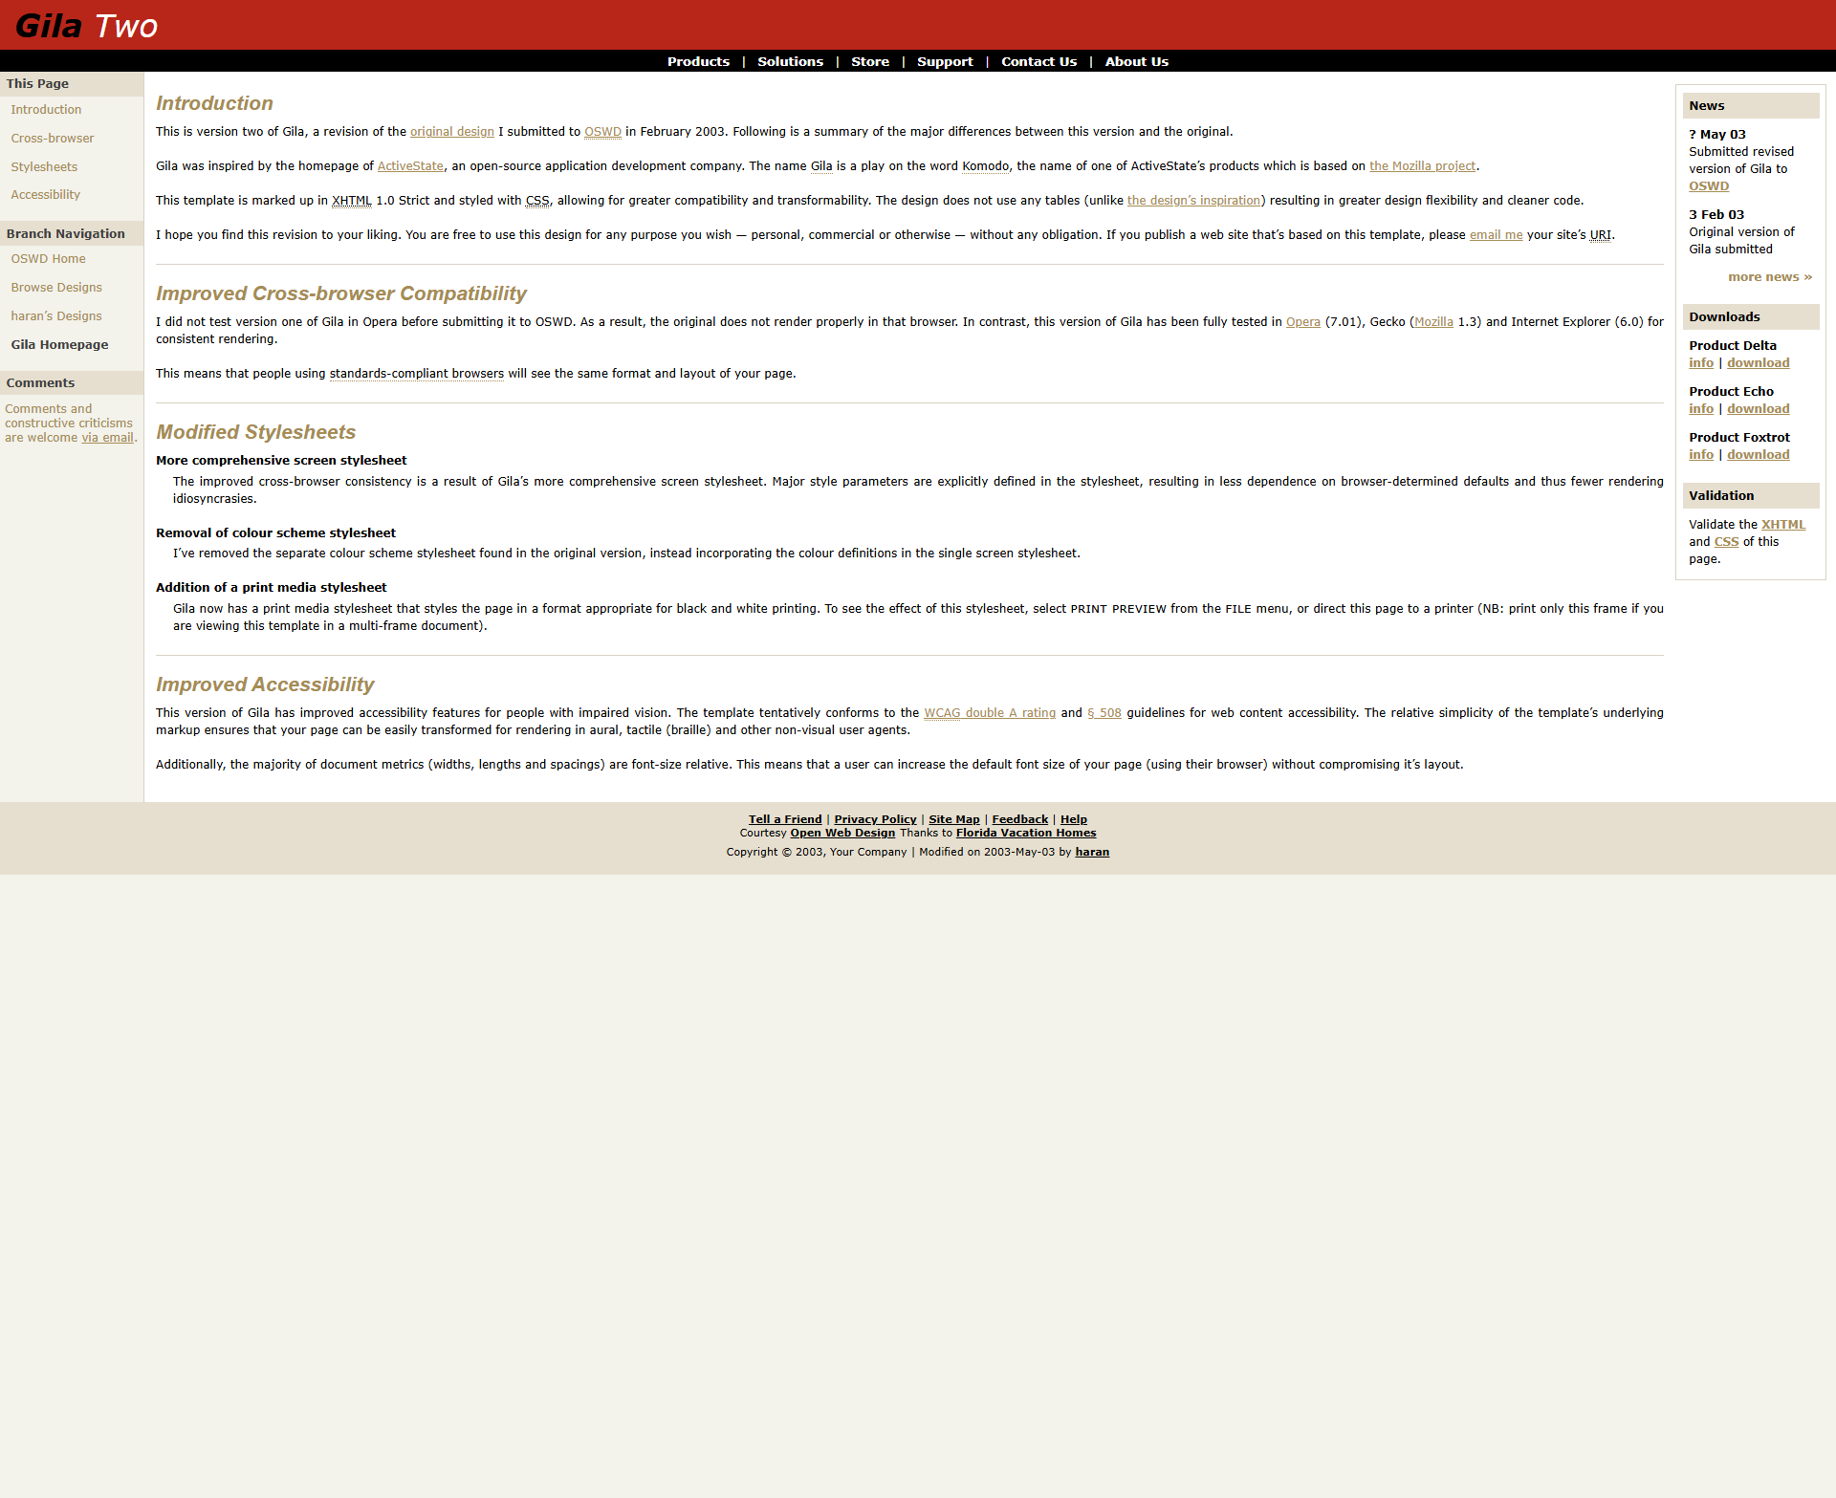Open the original design link
Image resolution: width=1836 pixels, height=1498 pixels.
pos(452,132)
